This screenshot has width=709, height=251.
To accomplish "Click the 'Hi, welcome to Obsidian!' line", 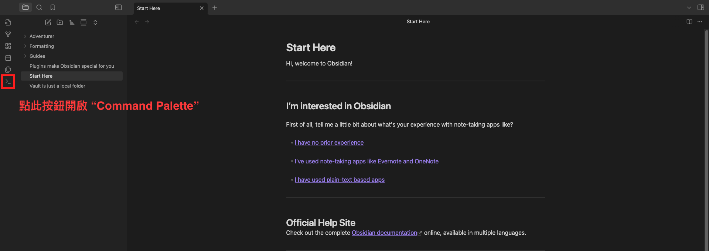I will click(x=319, y=63).
